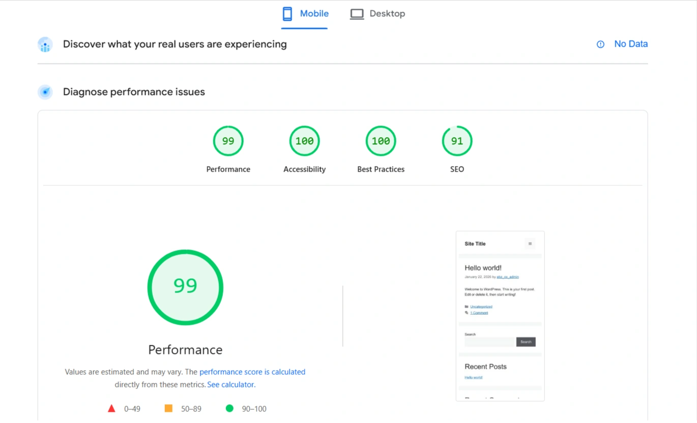Click the hamburger menu icon in site preview

pyautogui.click(x=530, y=244)
